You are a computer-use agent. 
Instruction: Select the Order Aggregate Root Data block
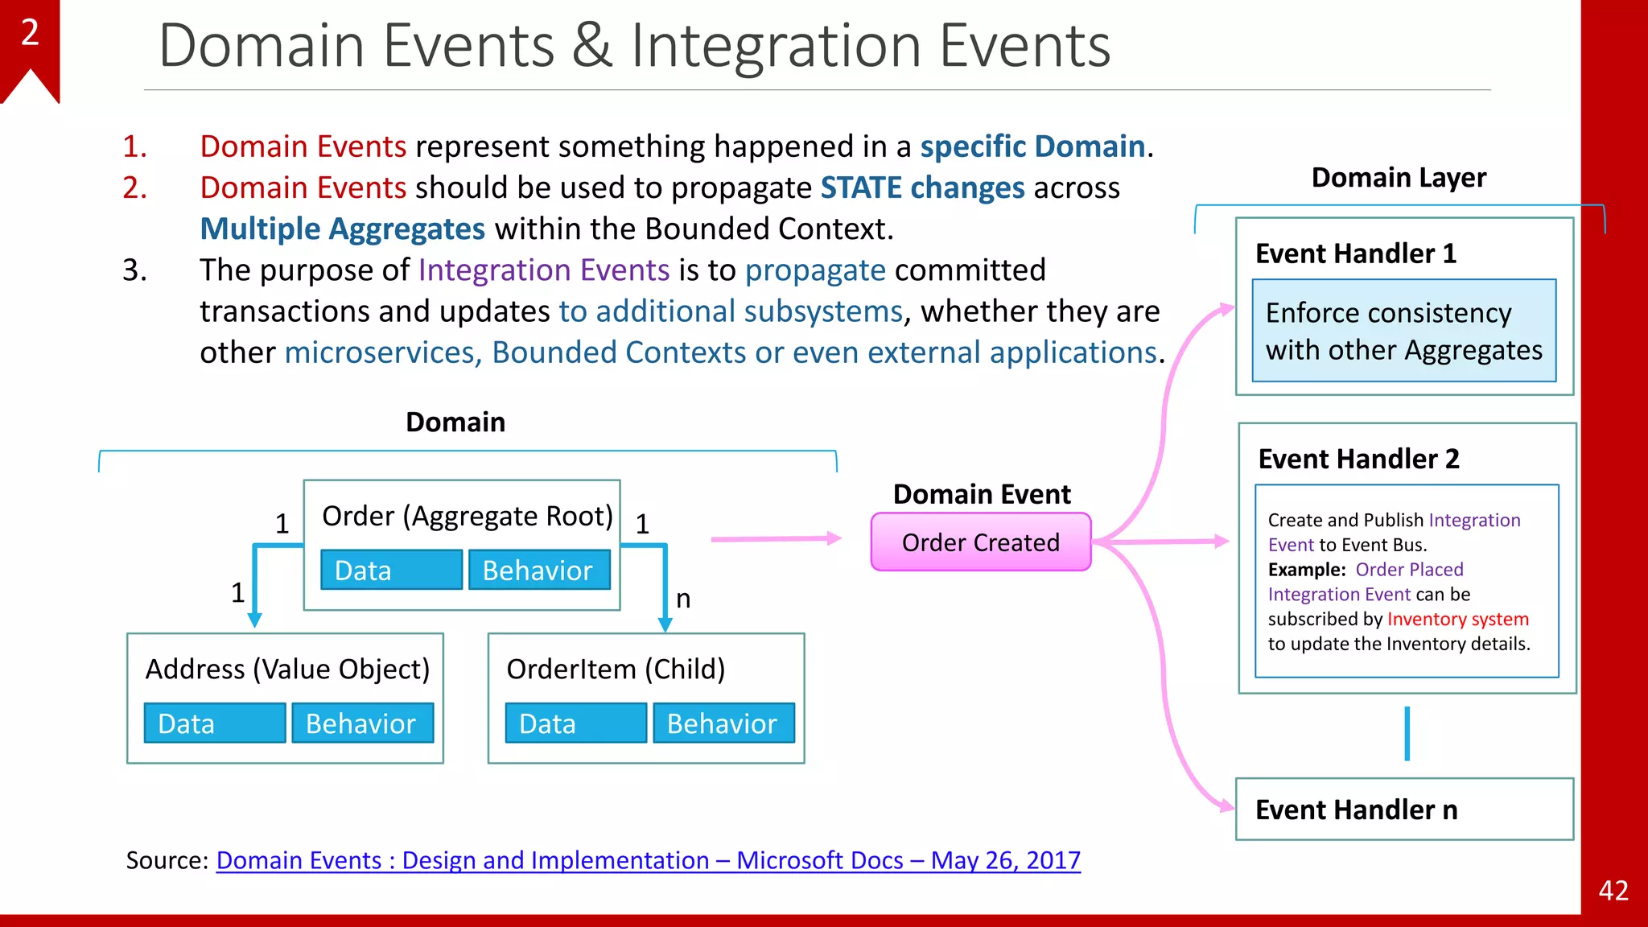[x=391, y=570]
